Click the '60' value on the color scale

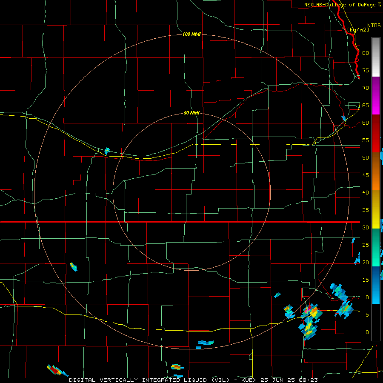(x=366, y=123)
